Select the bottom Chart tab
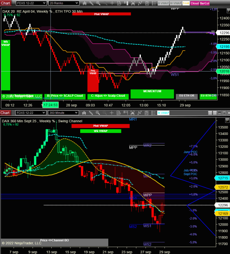 pos(5,113)
